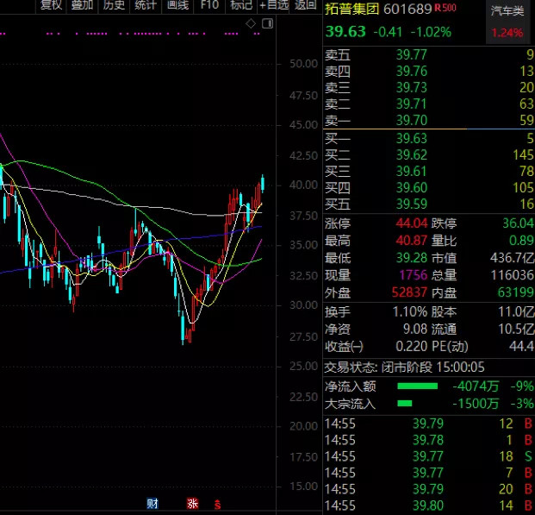Image resolution: width=535 pixels, height=515 pixels.
Task: Select 14:55 sell trade with volume 18
Action: point(428,456)
